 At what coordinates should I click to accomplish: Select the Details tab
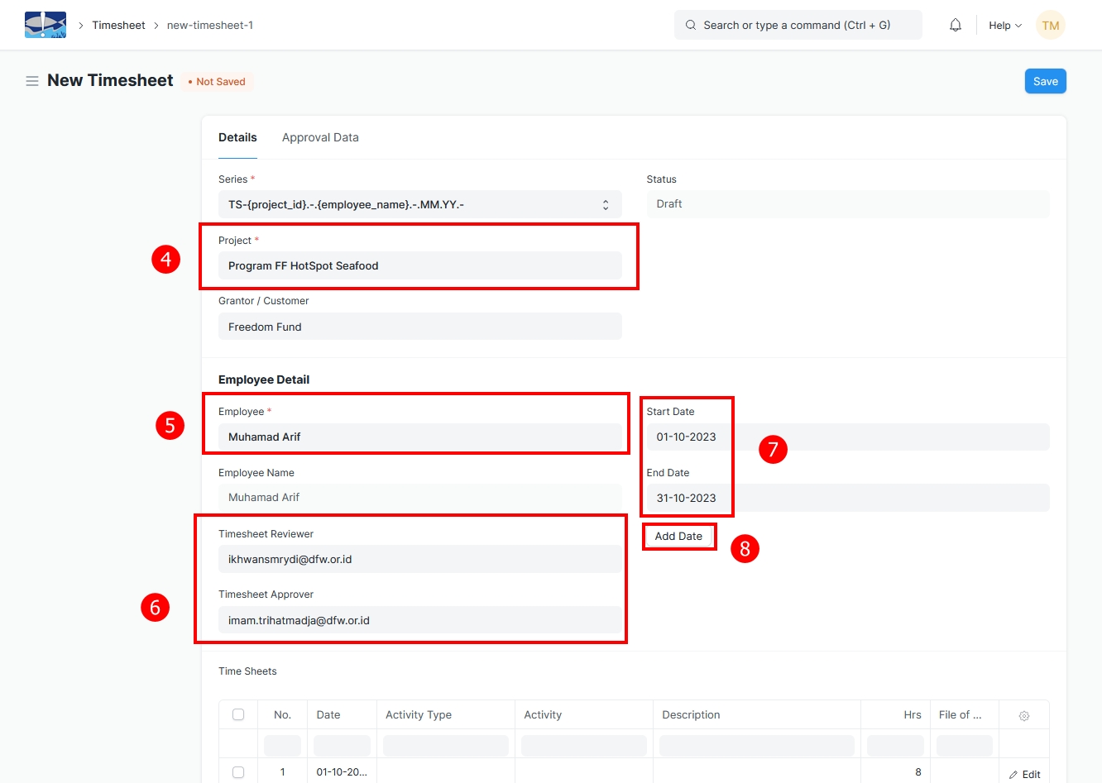237,137
